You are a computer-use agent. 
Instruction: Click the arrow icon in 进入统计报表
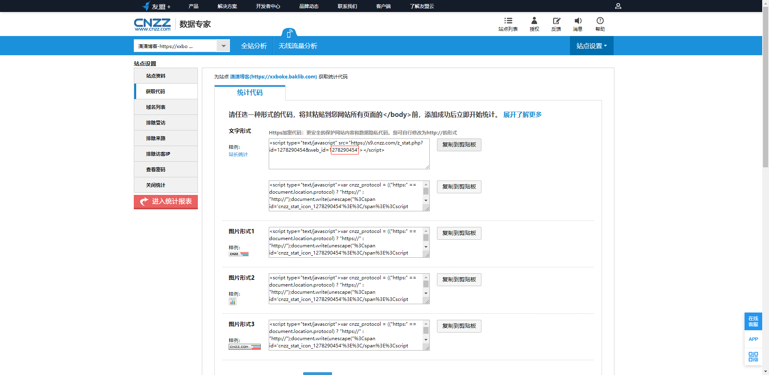[x=144, y=202]
